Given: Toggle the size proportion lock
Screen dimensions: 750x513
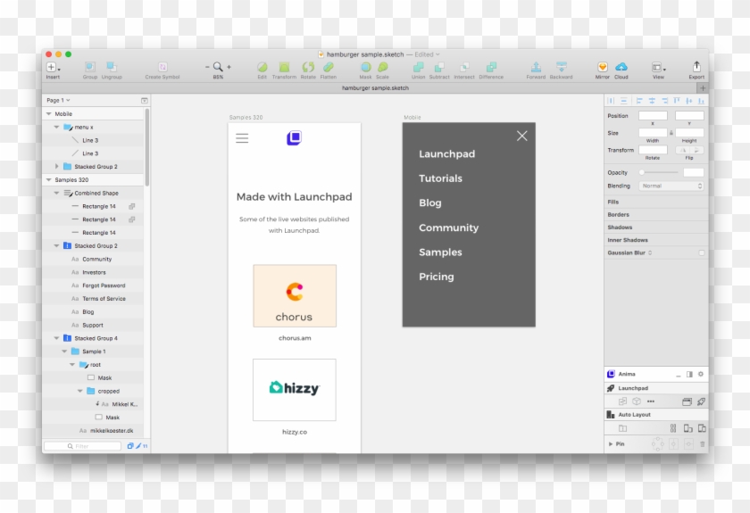Looking at the screenshot, I should point(671,133).
